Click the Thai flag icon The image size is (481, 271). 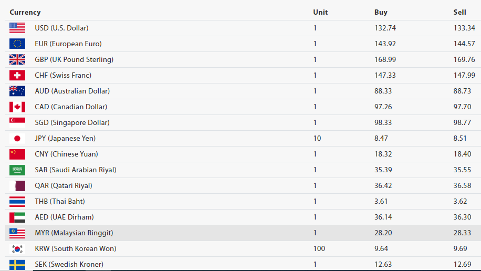click(17, 201)
